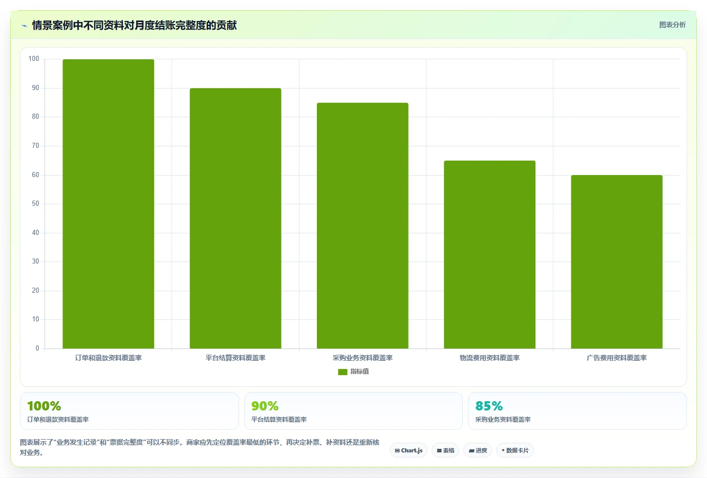Select the 数据卡片 chip

(515, 450)
